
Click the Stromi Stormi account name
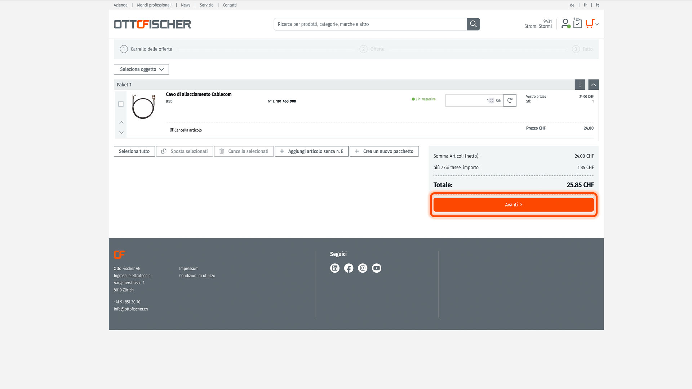pyautogui.click(x=538, y=26)
